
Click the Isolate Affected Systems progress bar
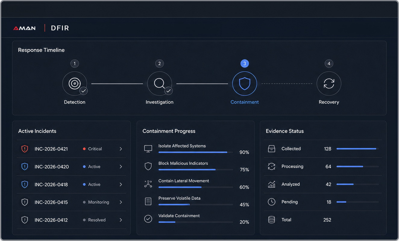coord(196,152)
